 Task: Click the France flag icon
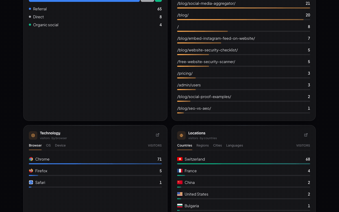(180, 171)
